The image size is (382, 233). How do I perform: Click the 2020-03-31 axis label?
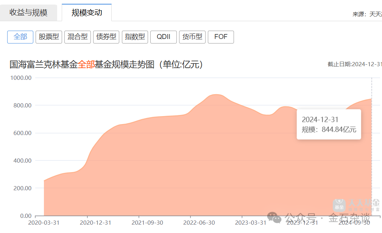tap(44, 223)
